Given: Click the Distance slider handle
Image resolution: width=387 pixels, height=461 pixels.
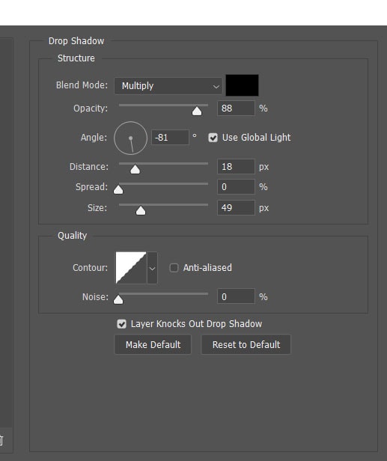Looking at the screenshot, I should (x=135, y=169).
